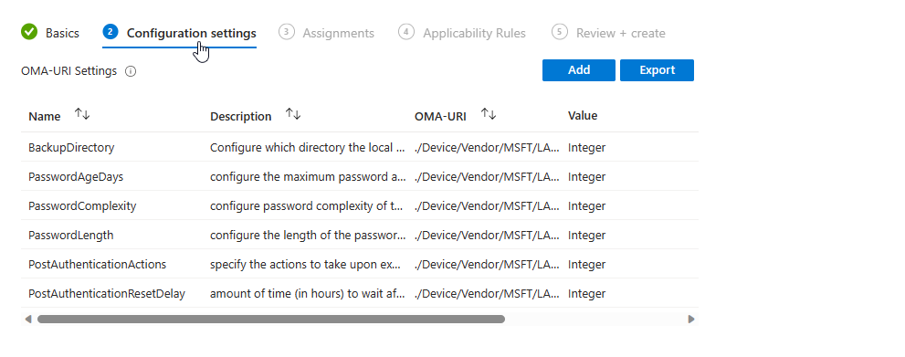The height and width of the screenshot is (357, 905).
Task: Select the PasswordAgeDays row name
Action: [x=76, y=176]
